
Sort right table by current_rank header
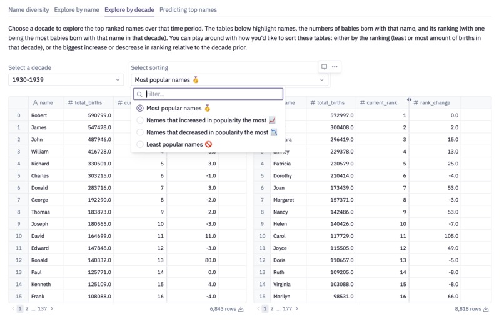382,102
